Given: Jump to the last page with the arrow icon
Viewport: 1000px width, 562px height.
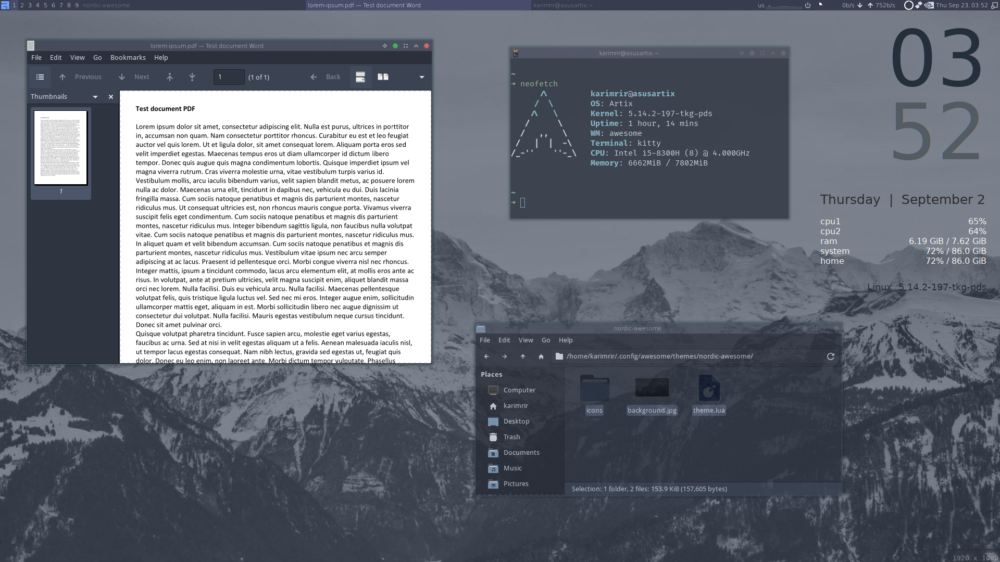Looking at the screenshot, I should click(x=192, y=77).
